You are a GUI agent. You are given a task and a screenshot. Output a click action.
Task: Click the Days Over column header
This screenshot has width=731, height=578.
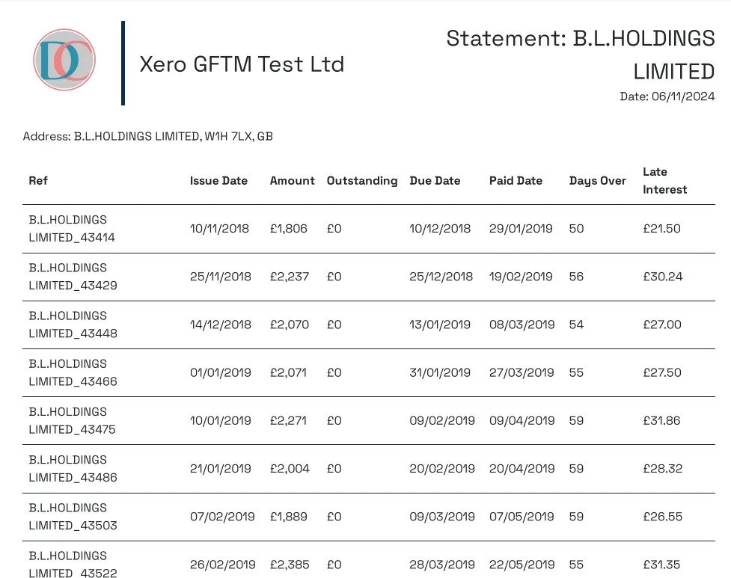click(x=597, y=181)
